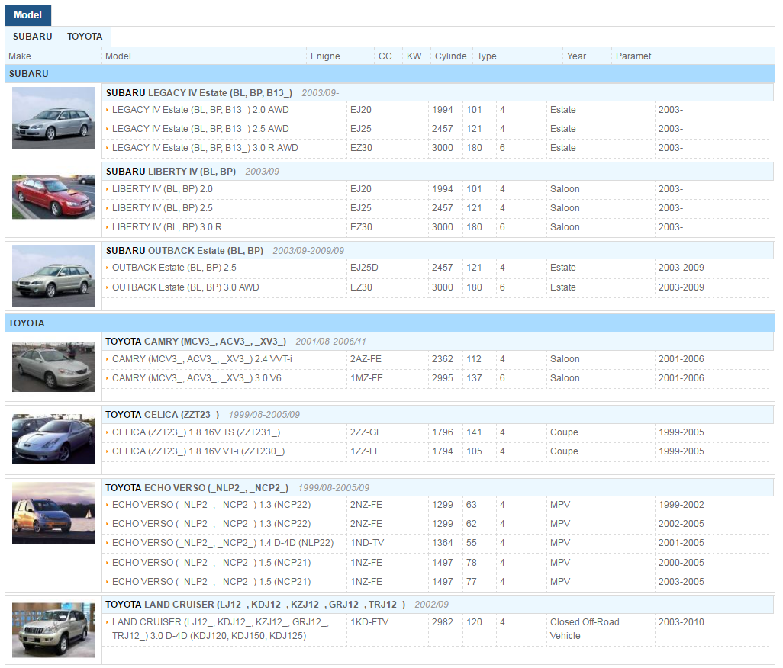
Task: Click engine code 1MZ-FE
Action: coord(367,378)
